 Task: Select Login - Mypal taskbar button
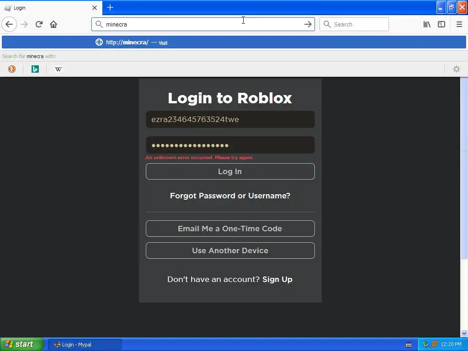[x=85, y=345]
